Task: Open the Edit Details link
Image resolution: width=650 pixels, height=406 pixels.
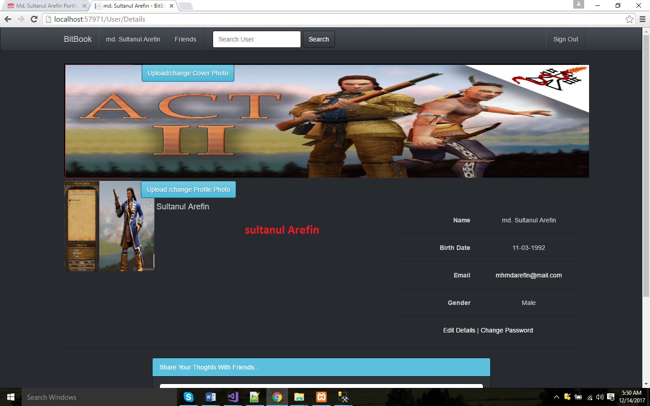Action: (459, 330)
